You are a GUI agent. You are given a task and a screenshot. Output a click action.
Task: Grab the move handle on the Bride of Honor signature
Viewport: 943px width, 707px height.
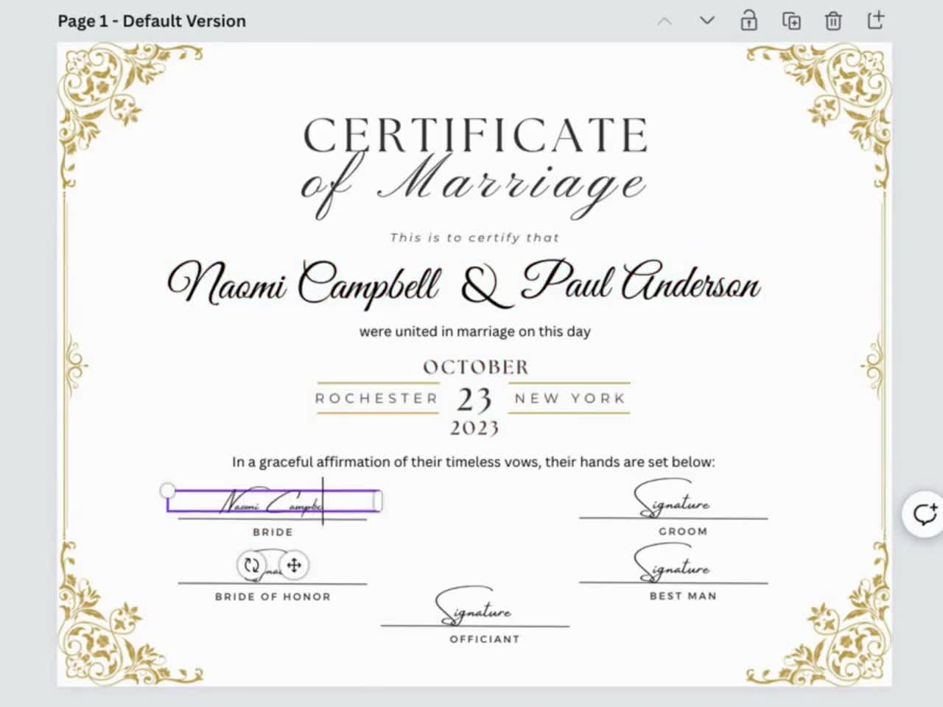point(294,566)
